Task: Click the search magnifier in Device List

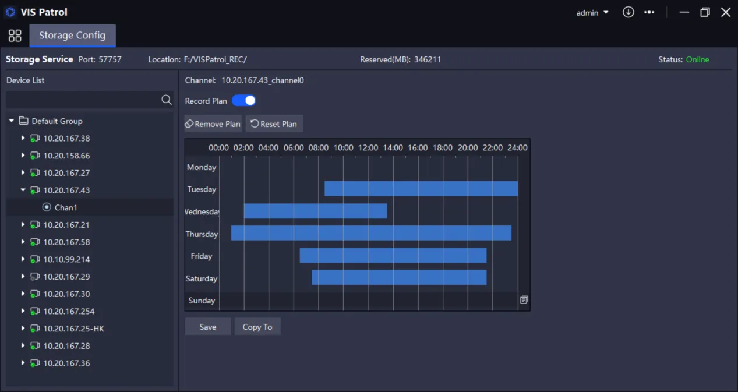Action: [x=166, y=100]
